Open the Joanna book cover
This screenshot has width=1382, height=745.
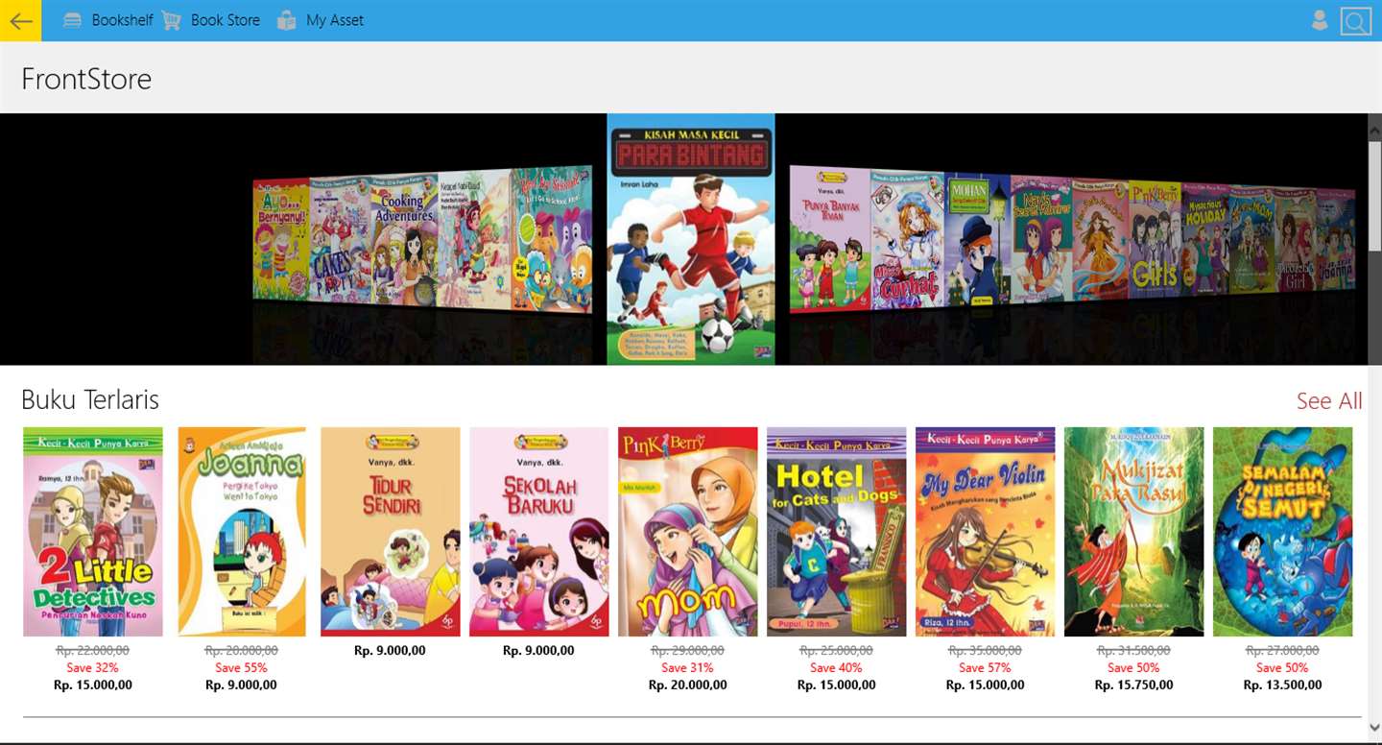(x=242, y=532)
